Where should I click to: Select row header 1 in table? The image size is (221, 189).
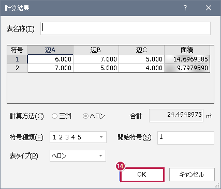point(17,59)
